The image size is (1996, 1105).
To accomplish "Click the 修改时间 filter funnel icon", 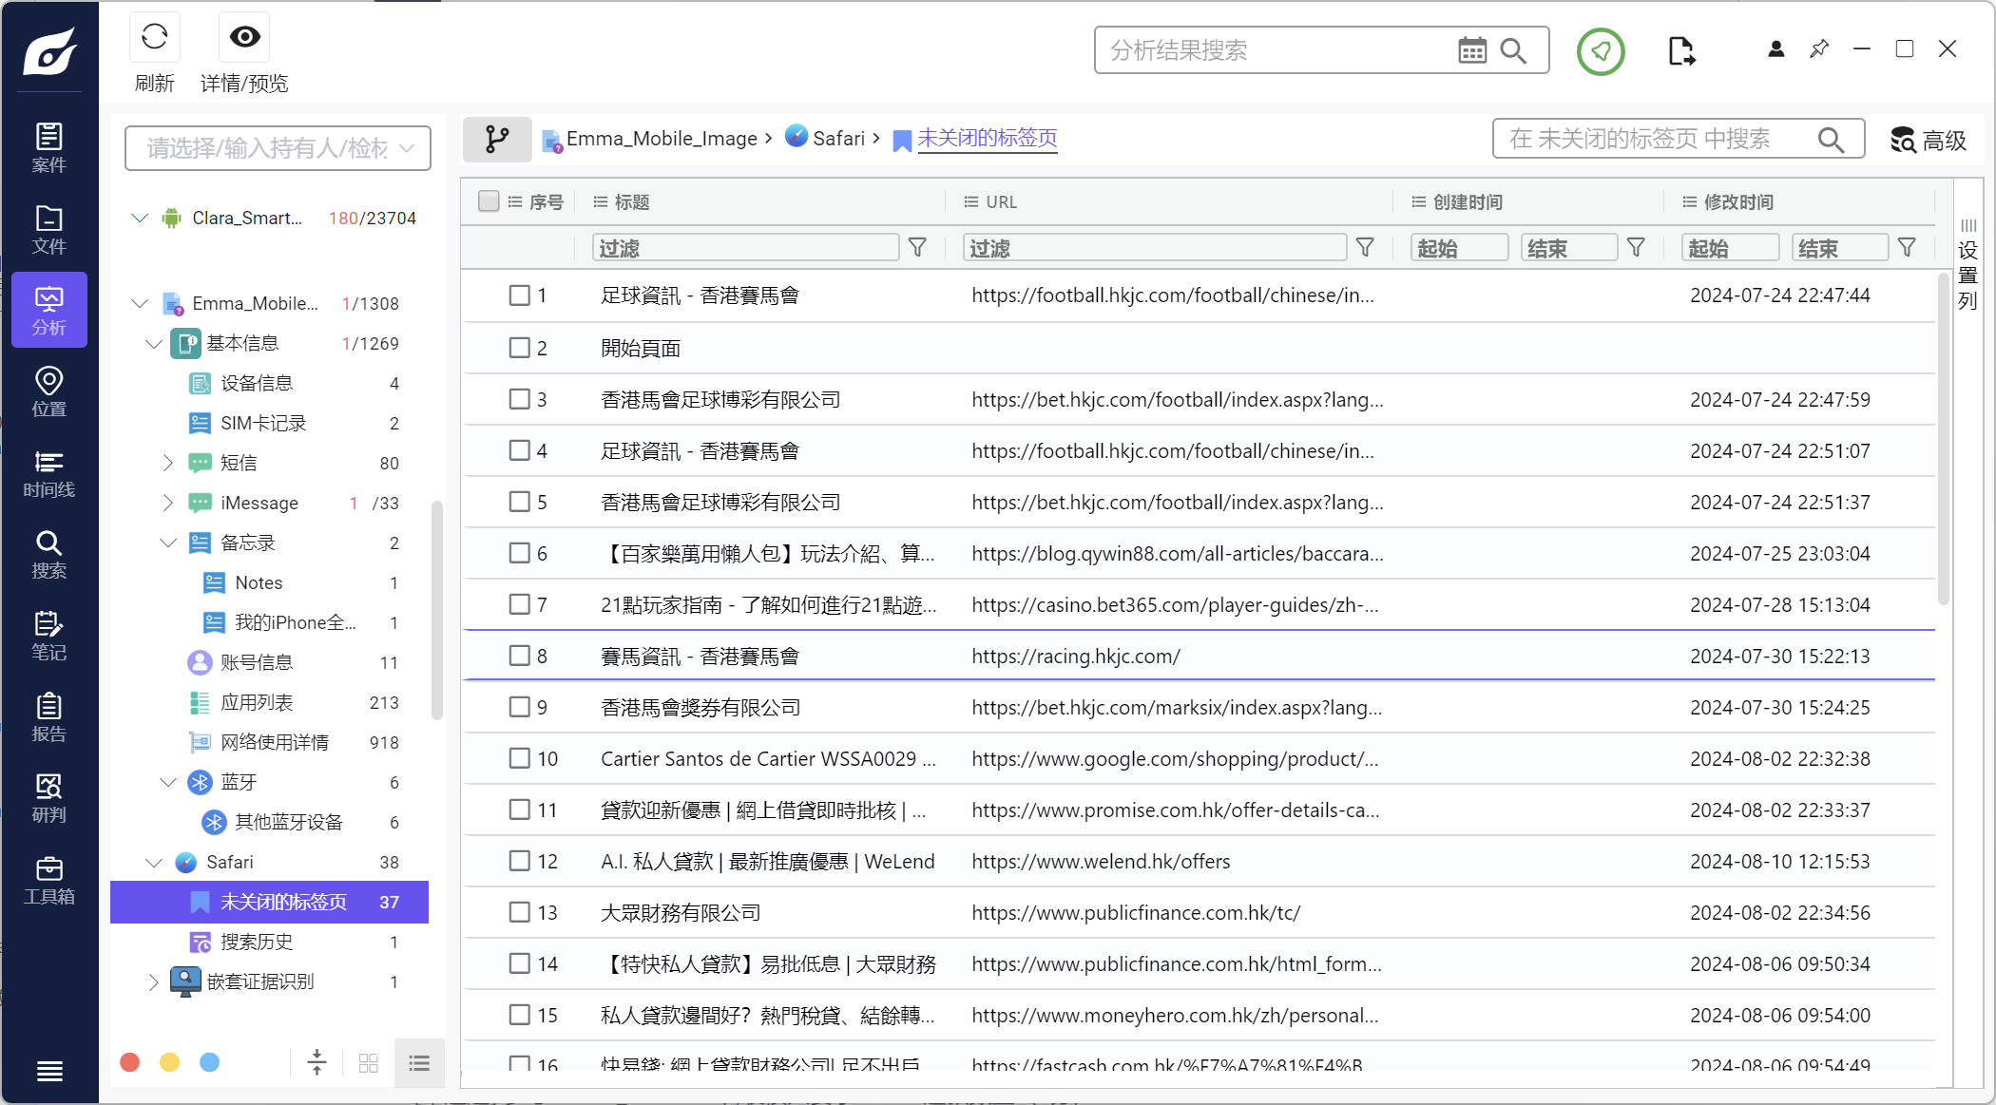I will click(1907, 248).
